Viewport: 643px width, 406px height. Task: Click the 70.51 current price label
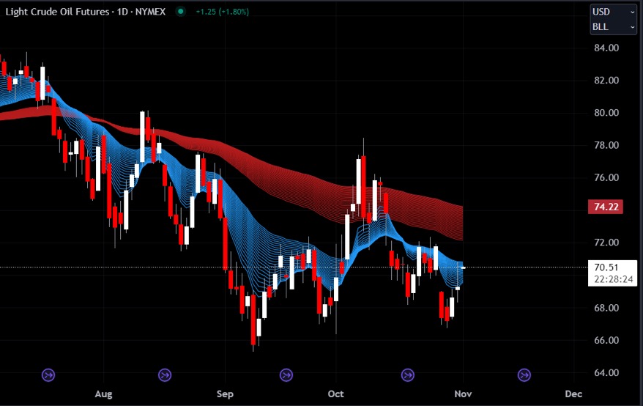point(606,267)
